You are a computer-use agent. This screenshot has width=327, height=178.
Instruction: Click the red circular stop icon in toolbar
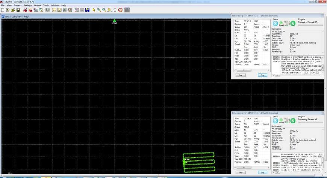(x=120, y=10)
